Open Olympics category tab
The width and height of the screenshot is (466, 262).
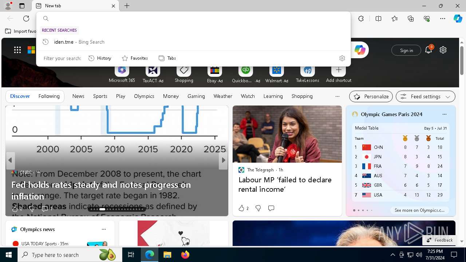point(144,96)
